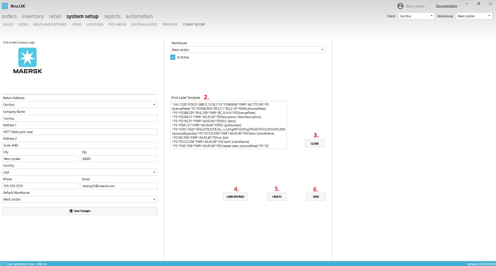Switch to the orders menu

[x=9, y=16]
